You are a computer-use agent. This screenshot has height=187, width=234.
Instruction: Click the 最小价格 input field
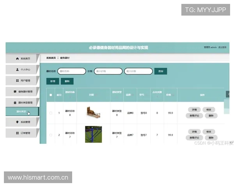point(108,71)
